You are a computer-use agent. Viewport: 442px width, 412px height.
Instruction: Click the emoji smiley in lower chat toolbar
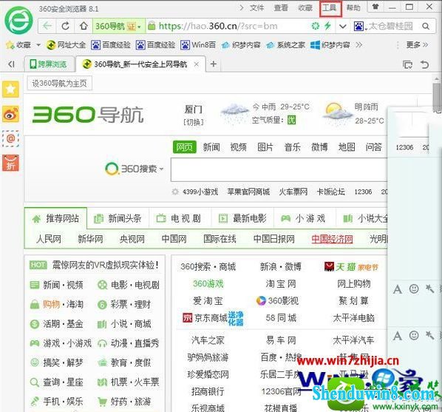414,335
